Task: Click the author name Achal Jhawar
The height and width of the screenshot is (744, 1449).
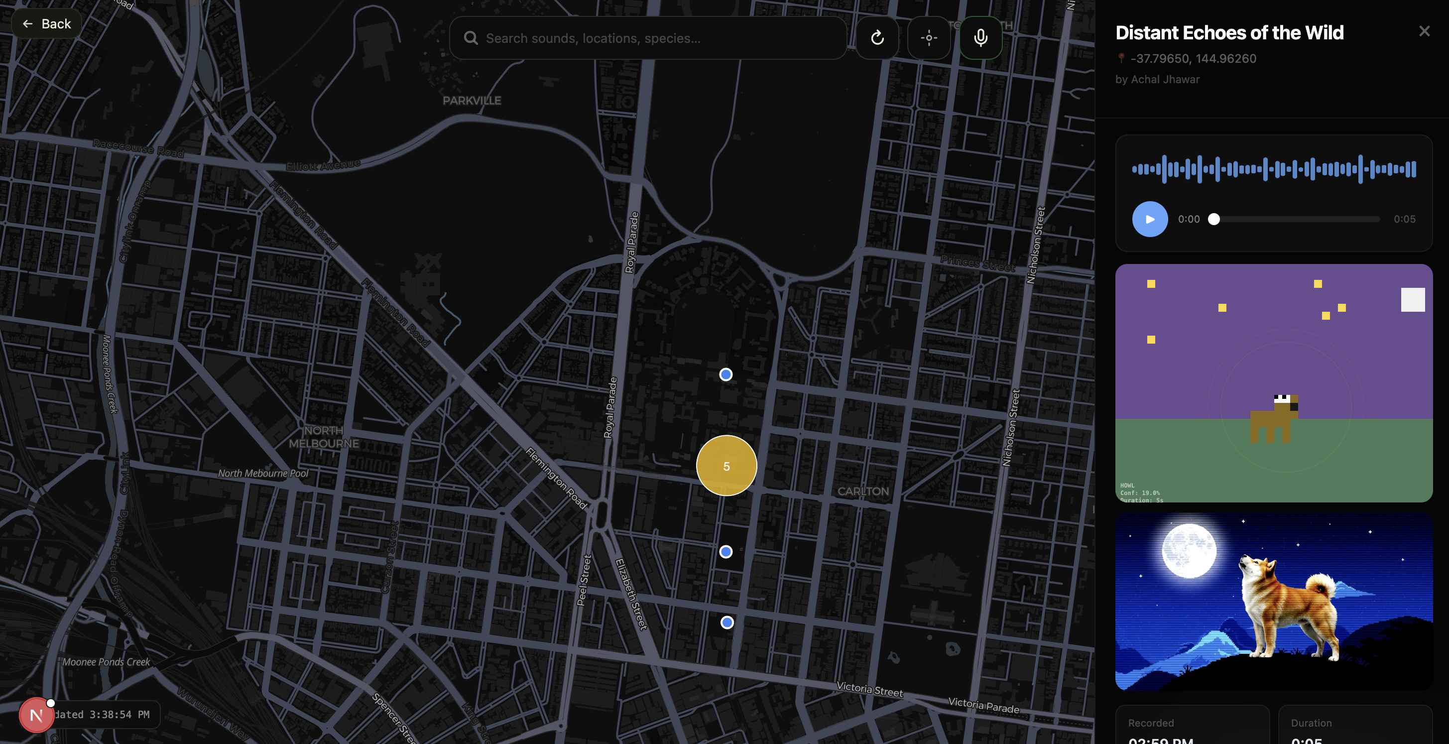Action: click(1165, 79)
